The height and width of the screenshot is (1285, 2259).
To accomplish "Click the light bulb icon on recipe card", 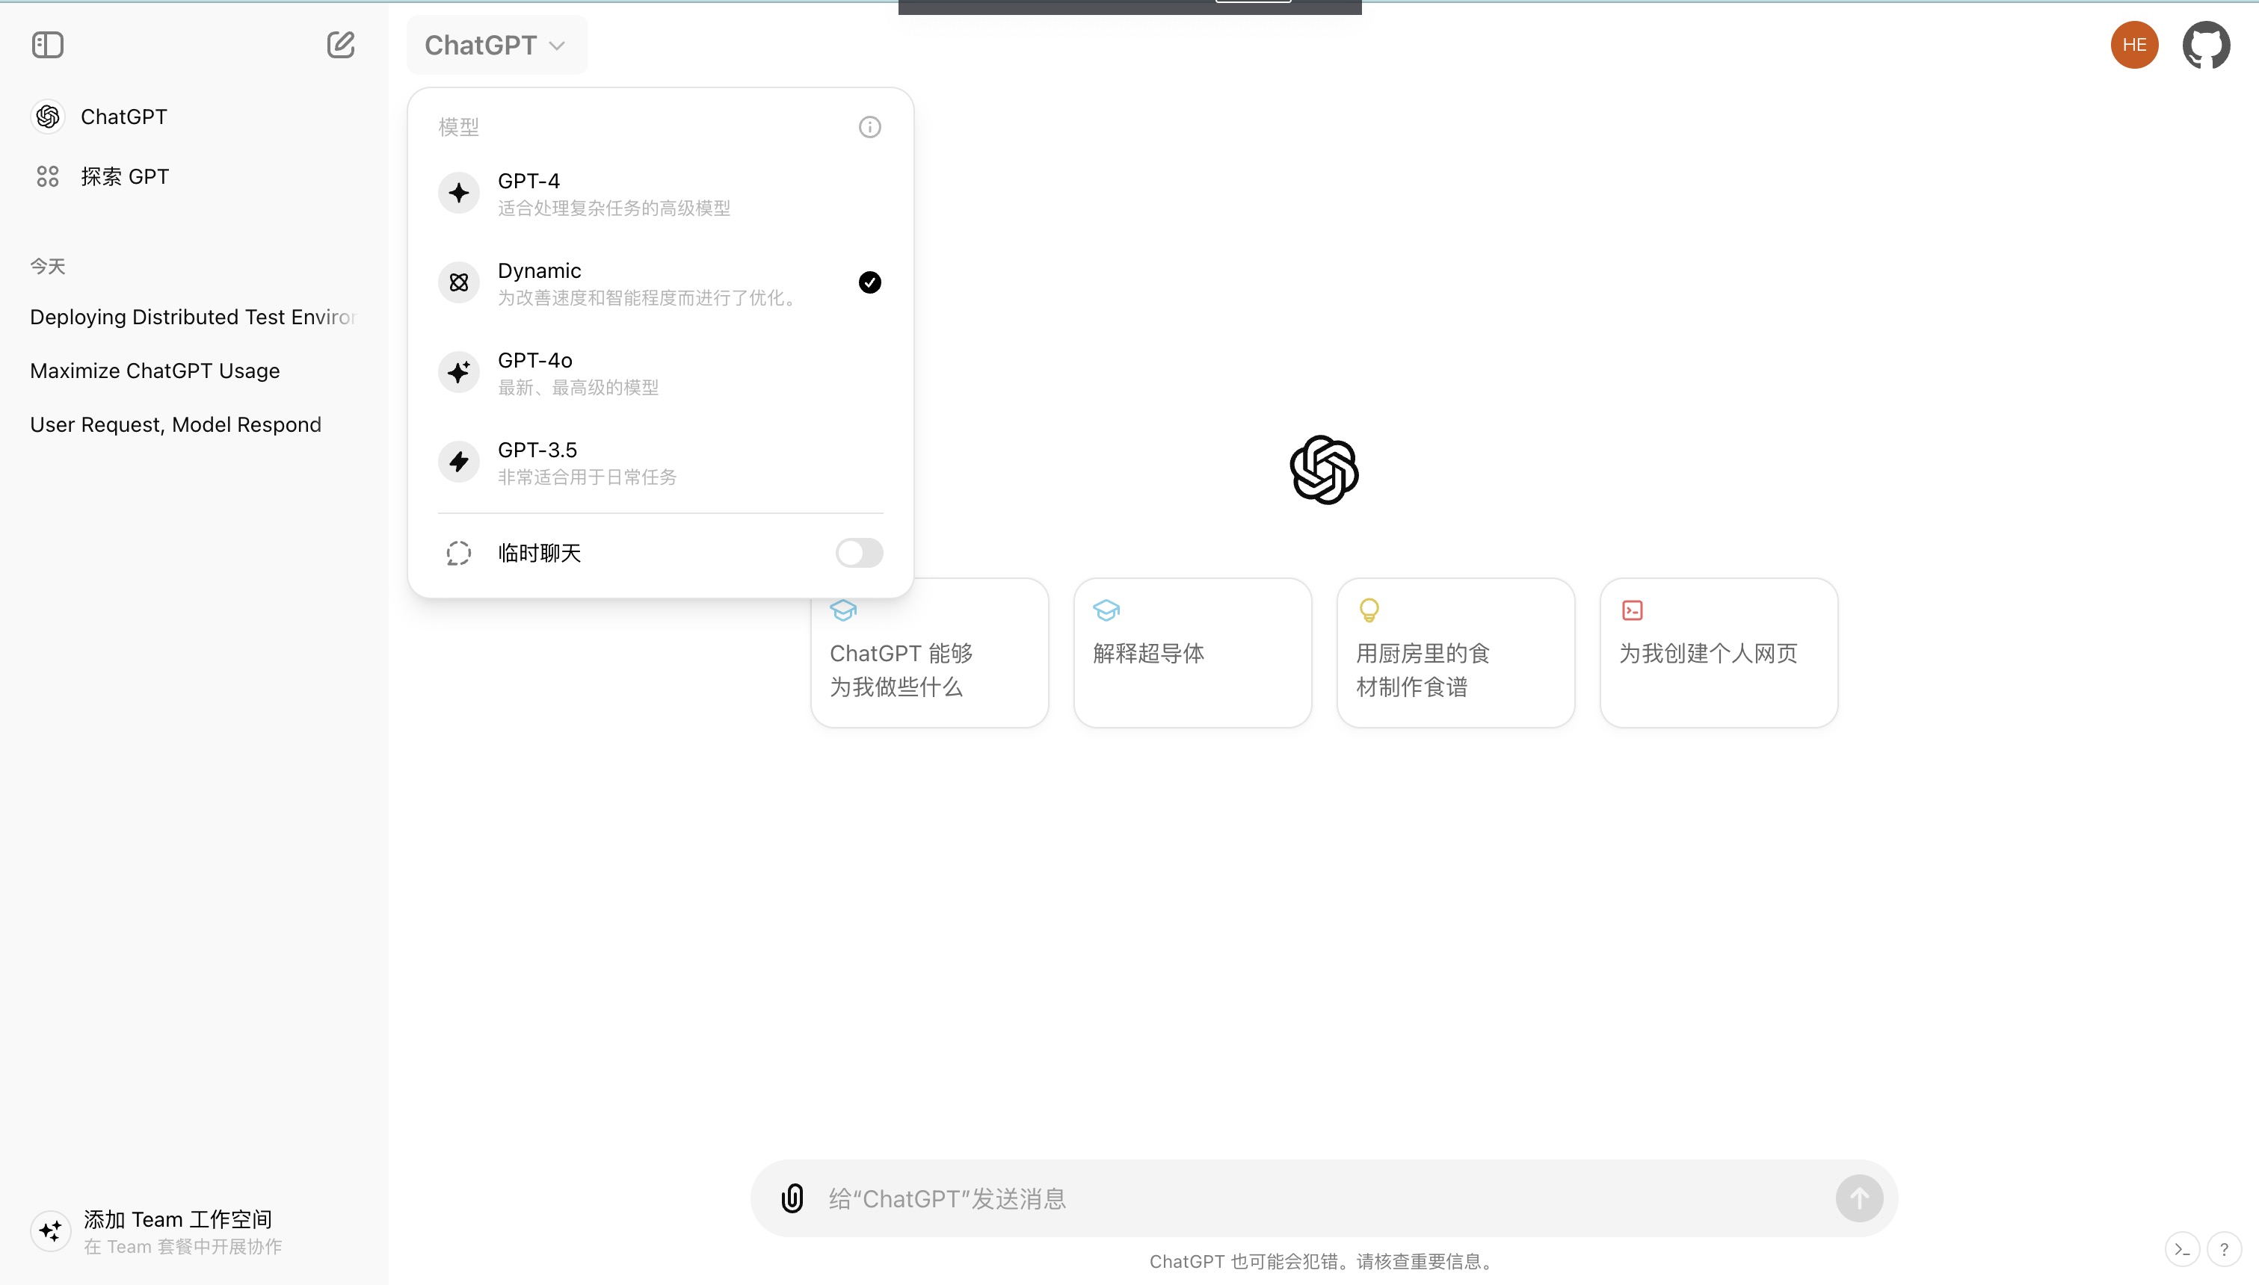I will pos(1369,610).
